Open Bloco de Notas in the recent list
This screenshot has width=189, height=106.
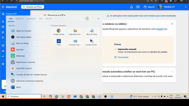pyautogui.click(x=29, y=43)
